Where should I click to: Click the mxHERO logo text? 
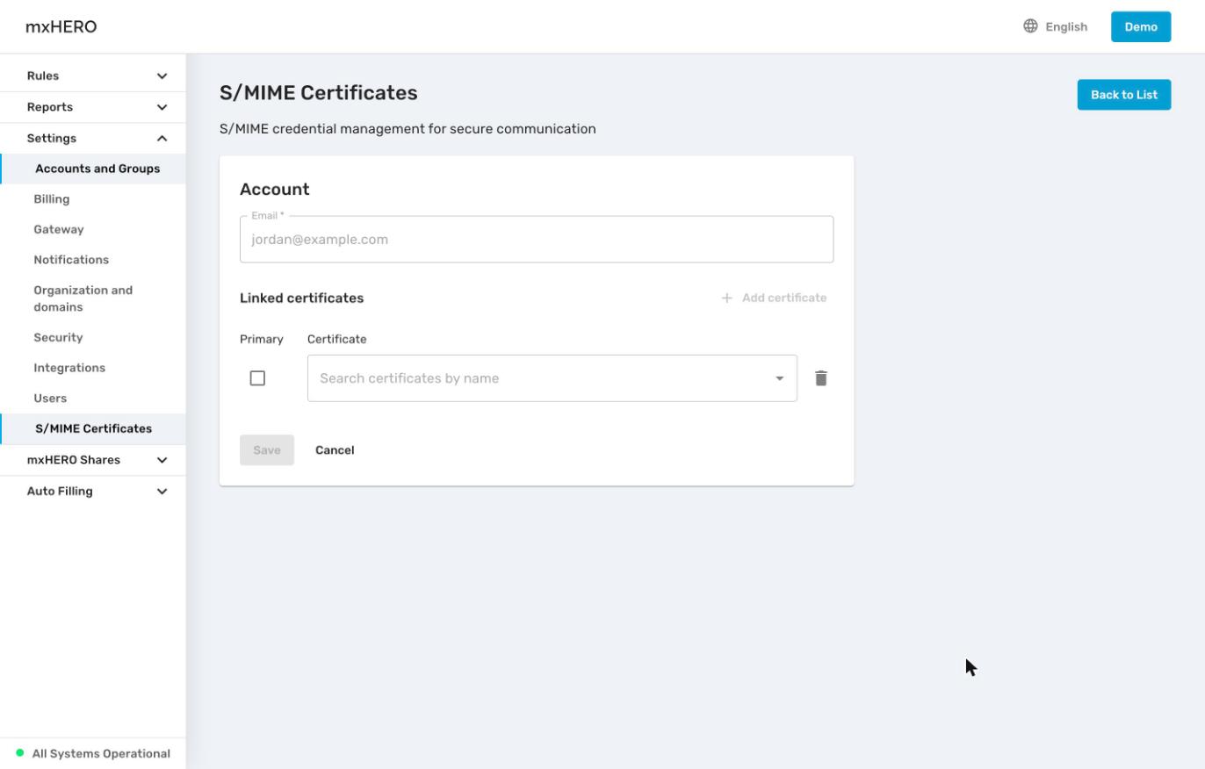tap(61, 26)
